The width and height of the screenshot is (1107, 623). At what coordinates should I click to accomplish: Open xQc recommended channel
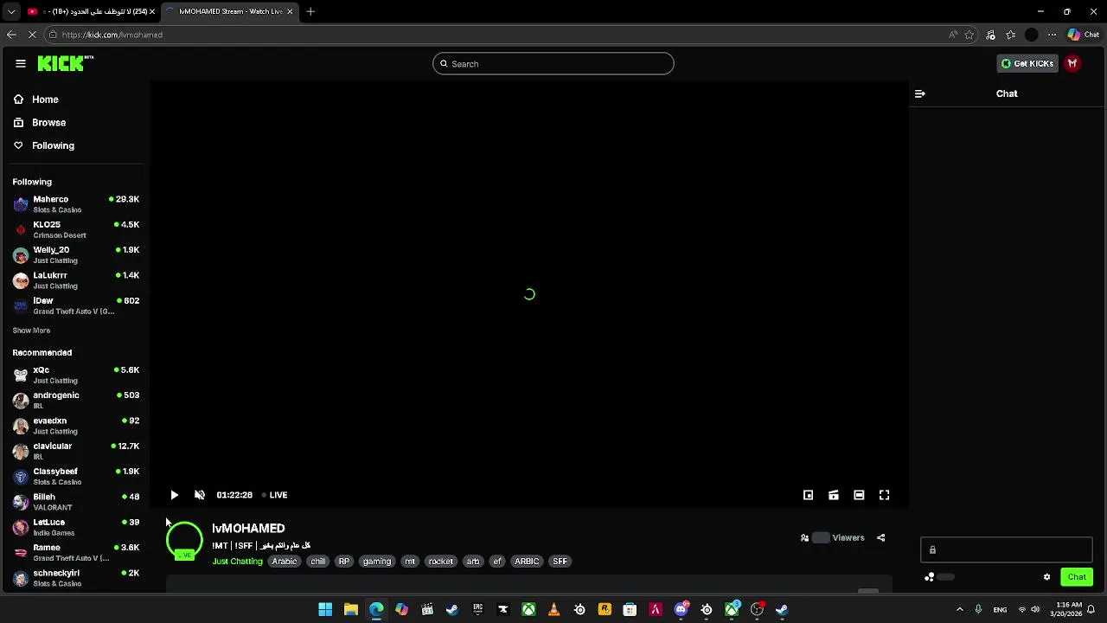point(76,375)
